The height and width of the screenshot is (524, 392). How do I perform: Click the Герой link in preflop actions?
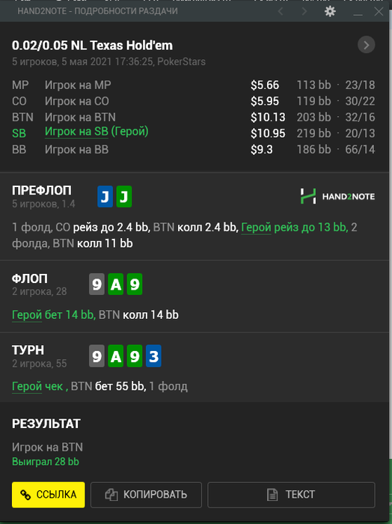pyautogui.click(x=256, y=228)
